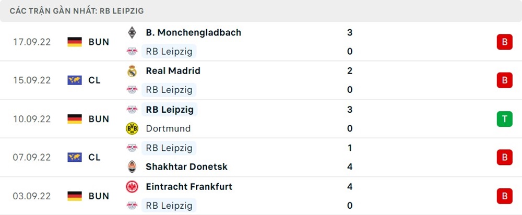This screenshot has width=522, height=215.
Task: Click the Eintracht Frankfurt club crest icon
Action: pos(132,187)
